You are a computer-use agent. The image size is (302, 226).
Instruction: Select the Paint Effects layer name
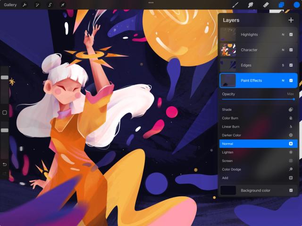pos(251,81)
